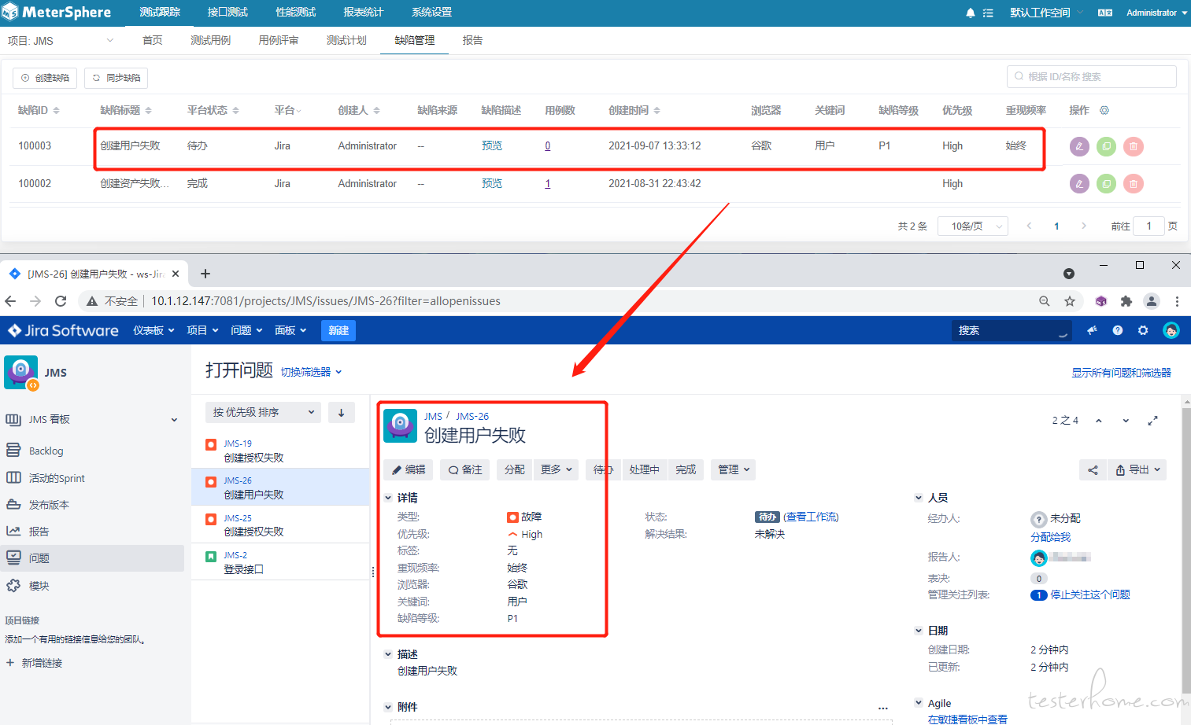Viewport: 1191px width, 725px height.
Task: Click the Jira 新建 button
Action: [338, 330]
